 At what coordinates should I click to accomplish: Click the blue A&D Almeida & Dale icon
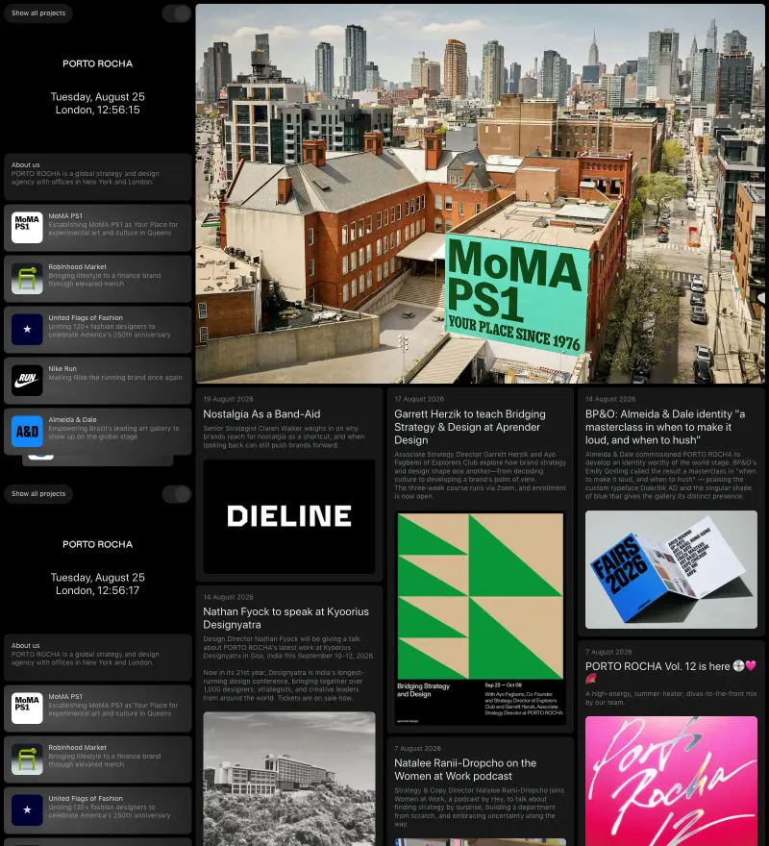27,431
